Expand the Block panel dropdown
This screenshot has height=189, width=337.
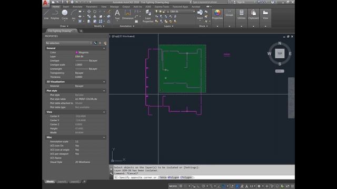204,26
